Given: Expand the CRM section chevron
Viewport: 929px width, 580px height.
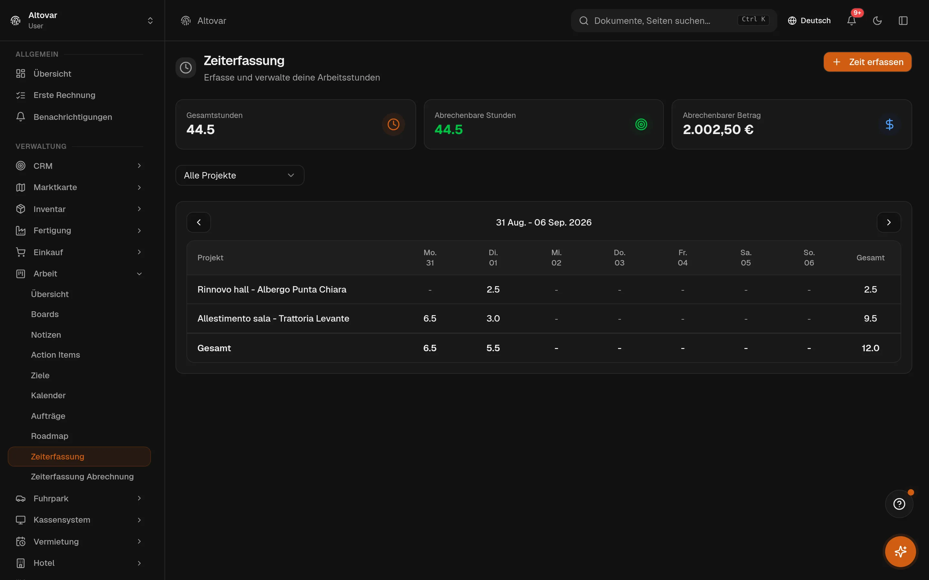Looking at the screenshot, I should [139, 166].
